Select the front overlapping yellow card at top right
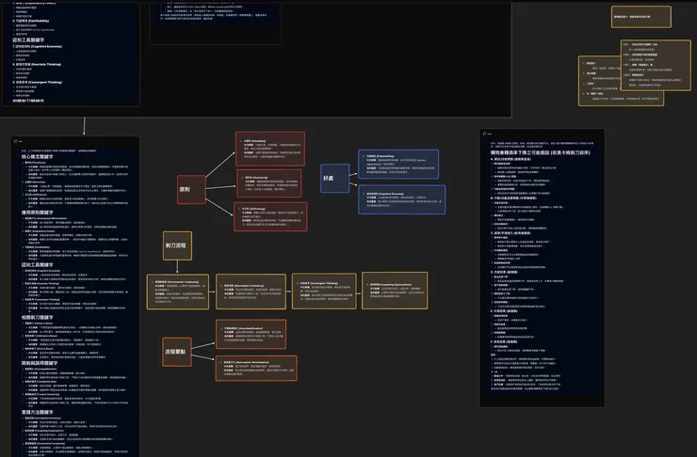 (656, 65)
